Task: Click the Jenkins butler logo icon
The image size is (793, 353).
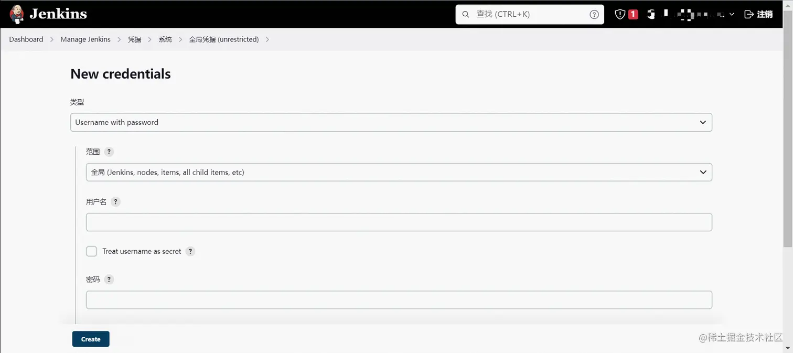Action: tap(16, 14)
